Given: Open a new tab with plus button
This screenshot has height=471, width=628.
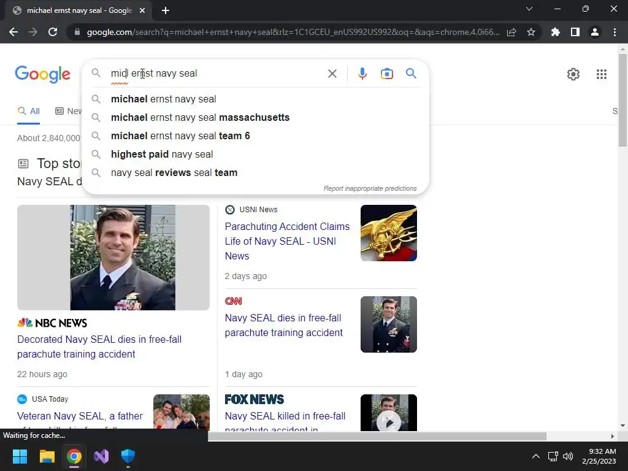Looking at the screenshot, I should 166,10.
